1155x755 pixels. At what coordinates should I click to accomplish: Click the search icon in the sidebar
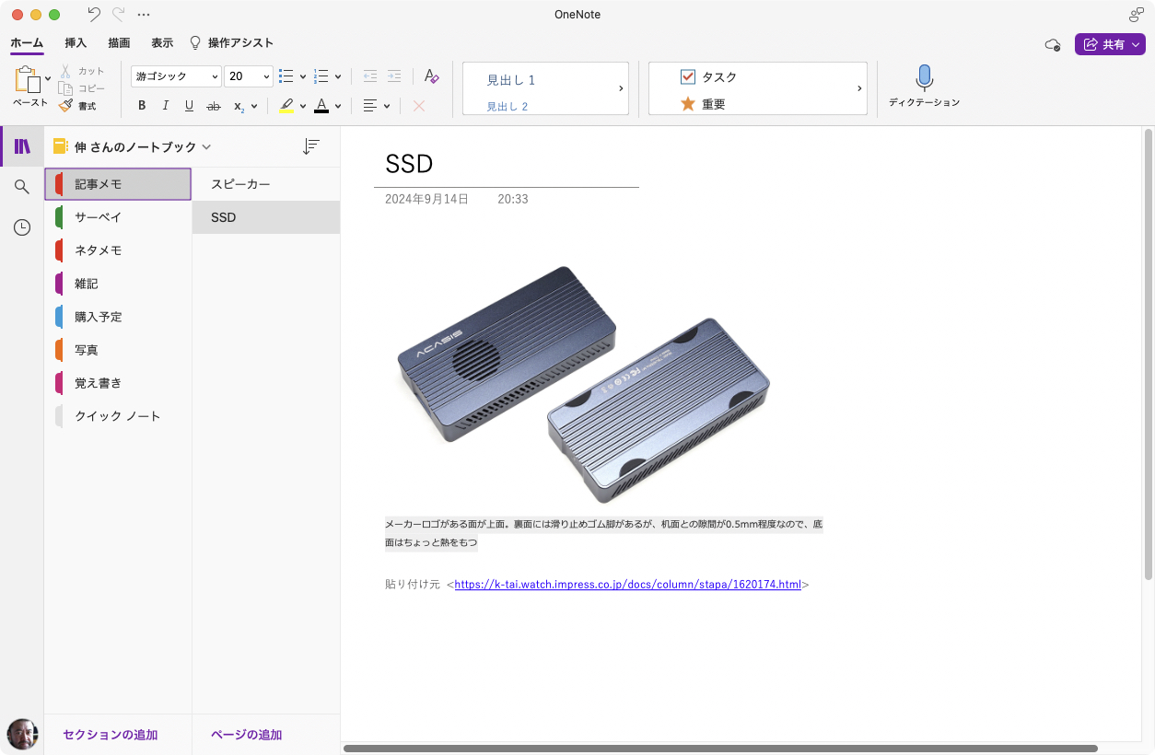tap(21, 185)
